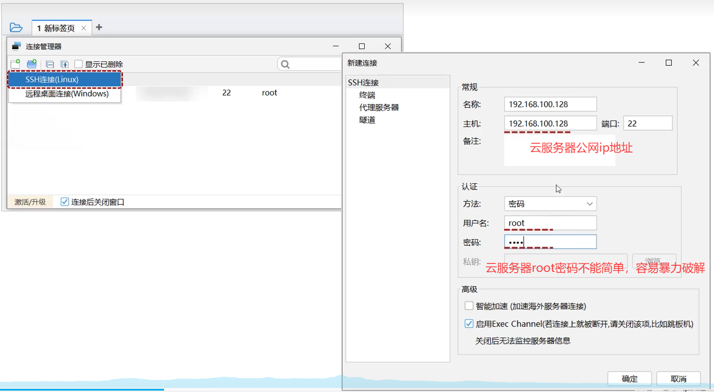Uncheck 连接后关闭窗口 option
714x392 pixels.
tap(65, 202)
